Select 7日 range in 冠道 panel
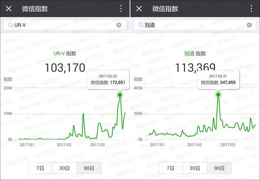Viewport: 260px width, 180px height. (x=171, y=168)
